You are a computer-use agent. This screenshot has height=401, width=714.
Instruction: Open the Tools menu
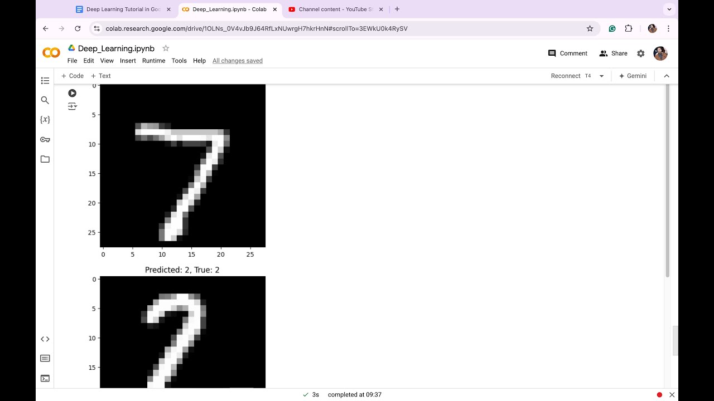pyautogui.click(x=179, y=61)
